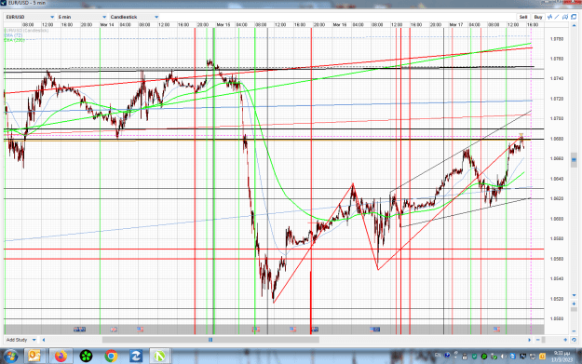This screenshot has width=582, height=364.
Task: Click the horizontal chart scrollbar thumb
Action: pyautogui.click(x=210, y=340)
